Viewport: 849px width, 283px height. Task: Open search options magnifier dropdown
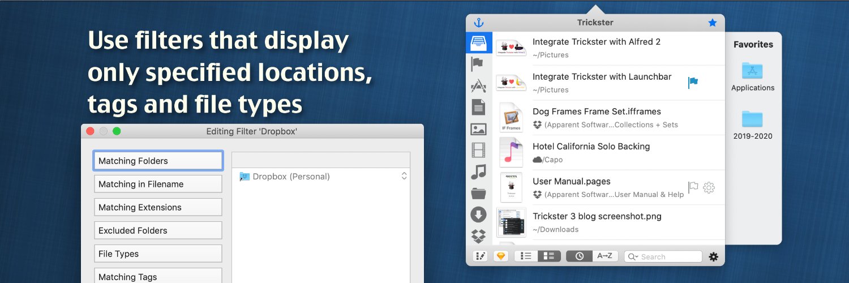point(633,256)
